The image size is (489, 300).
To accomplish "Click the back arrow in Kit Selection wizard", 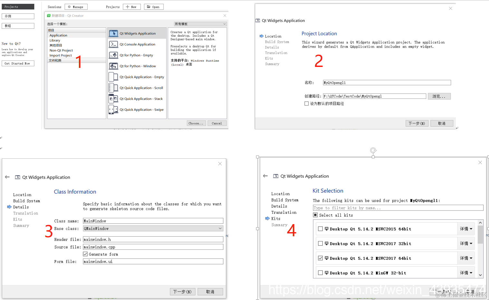I will click(x=265, y=176).
